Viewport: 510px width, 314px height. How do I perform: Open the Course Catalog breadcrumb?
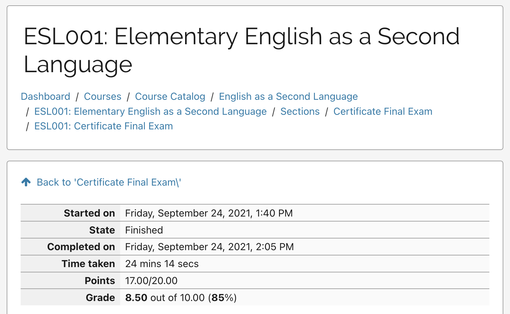[x=170, y=96]
